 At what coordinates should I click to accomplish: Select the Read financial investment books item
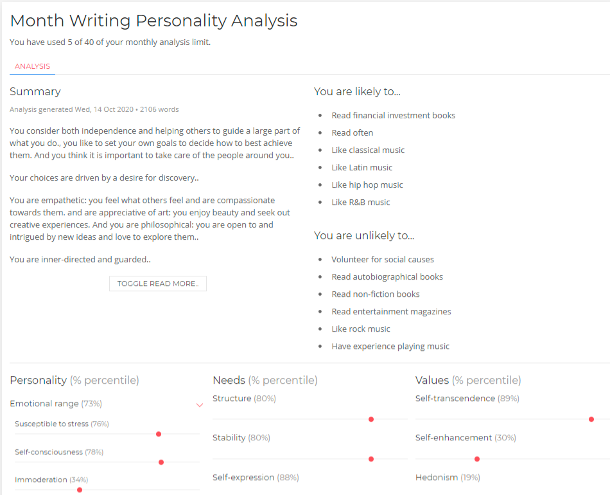click(x=394, y=115)
